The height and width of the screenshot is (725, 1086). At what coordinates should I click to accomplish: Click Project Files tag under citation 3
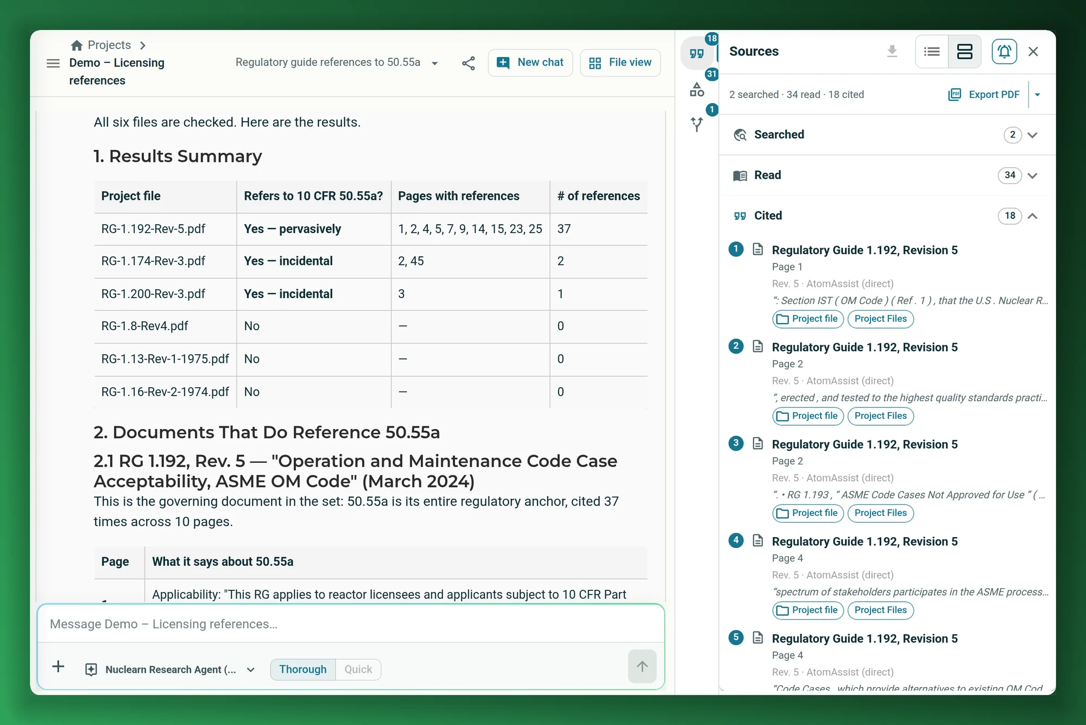881,513
